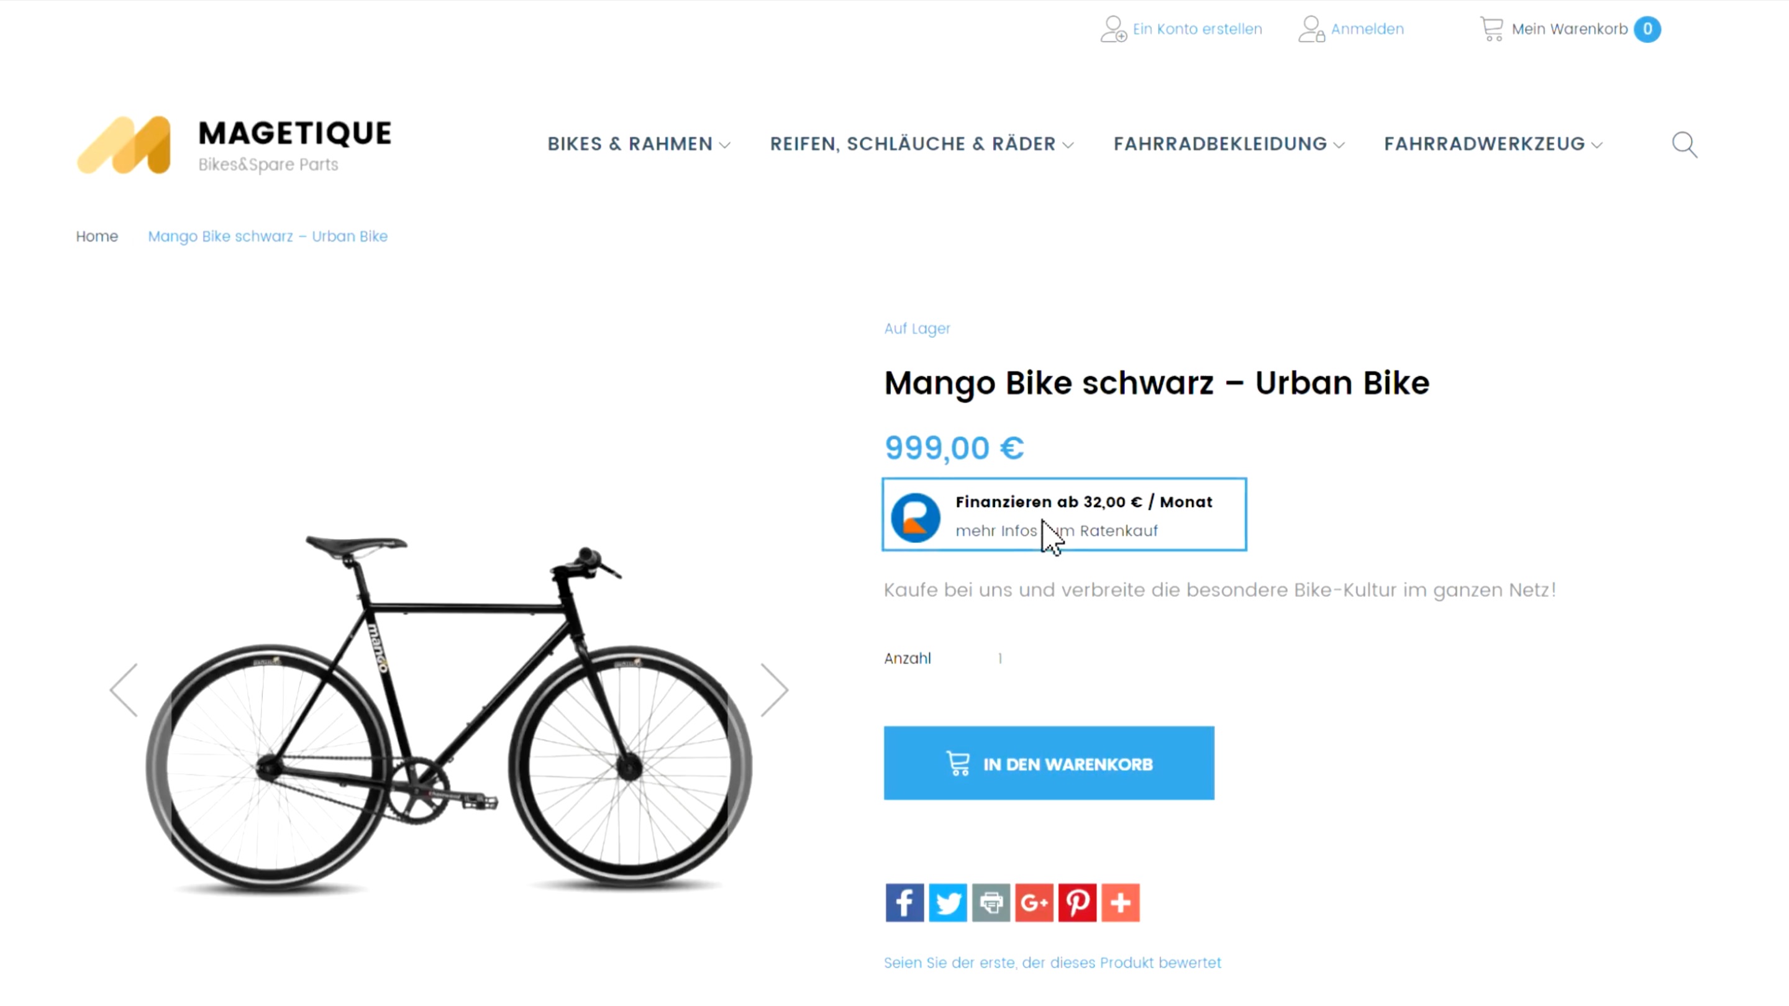Add bike with In den Warenkorb

click(x=1049, y=763)
